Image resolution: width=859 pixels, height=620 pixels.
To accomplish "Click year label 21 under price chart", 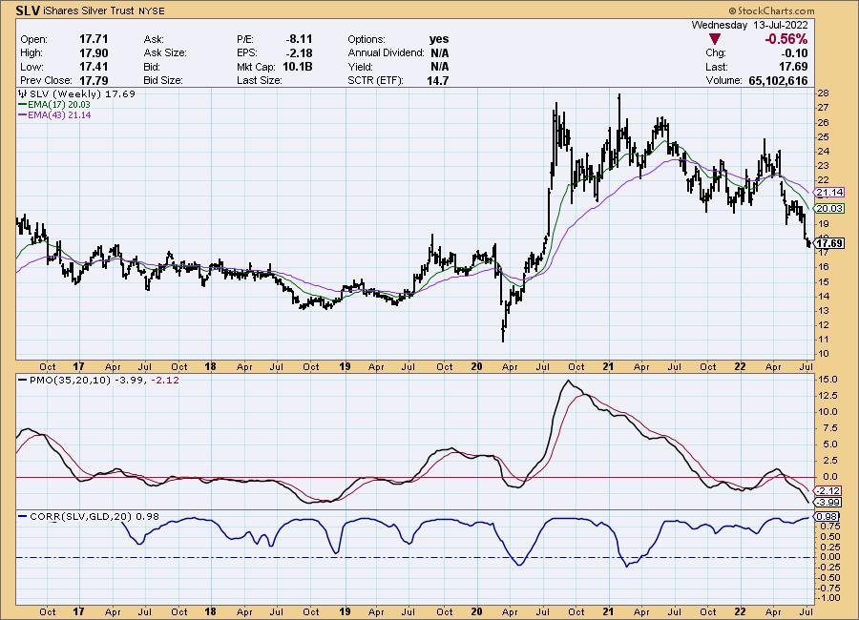I will 608,366.
